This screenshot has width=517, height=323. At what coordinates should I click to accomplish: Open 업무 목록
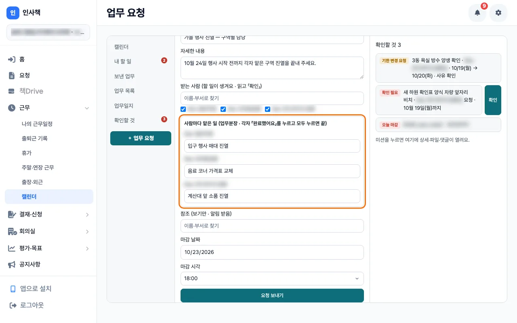click(x=141, y=91)
